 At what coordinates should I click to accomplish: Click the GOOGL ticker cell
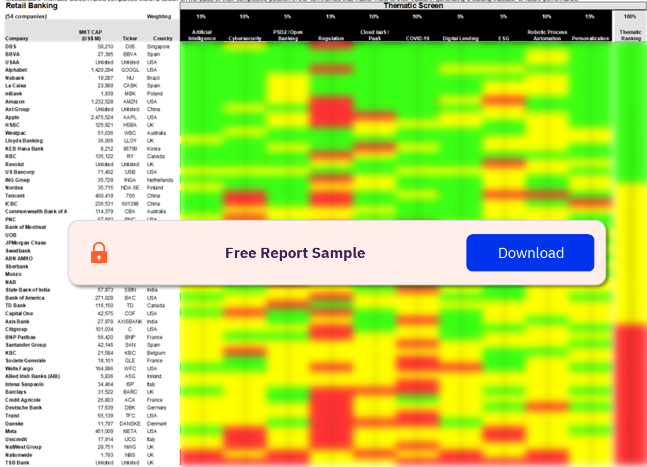click(x=130, y=70)
